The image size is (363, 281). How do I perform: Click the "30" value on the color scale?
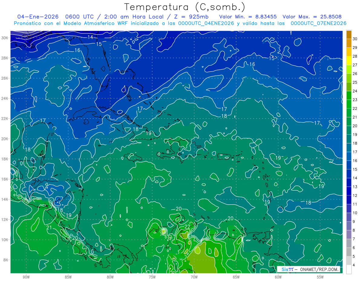[x=355, y=39]
